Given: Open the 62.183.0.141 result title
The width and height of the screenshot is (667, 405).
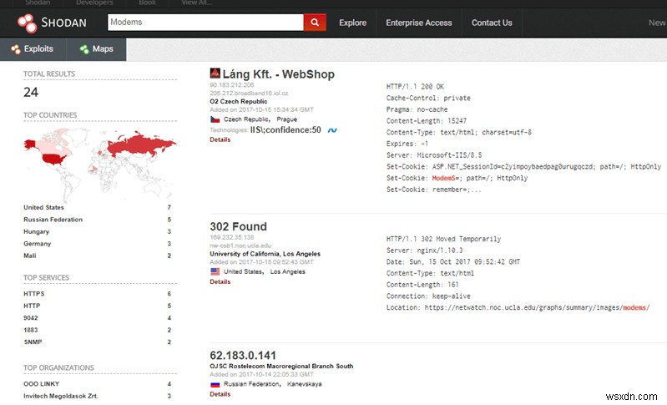Looking at the screenshot, I should 243,355.
